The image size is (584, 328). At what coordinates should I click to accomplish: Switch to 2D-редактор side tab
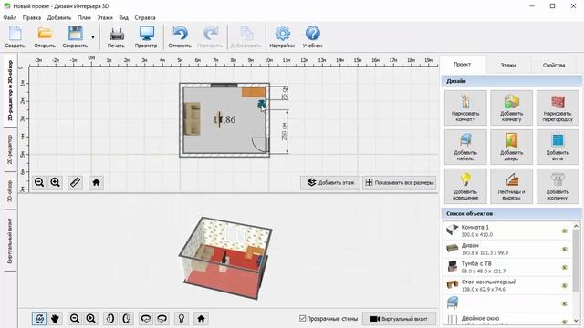click(10, 149)
